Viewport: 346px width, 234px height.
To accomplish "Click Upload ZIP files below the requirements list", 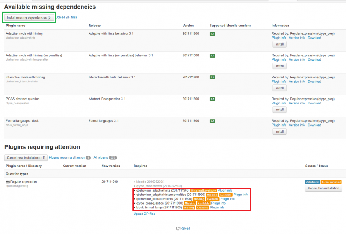I will pyautogui.click(x=144, y=214).
